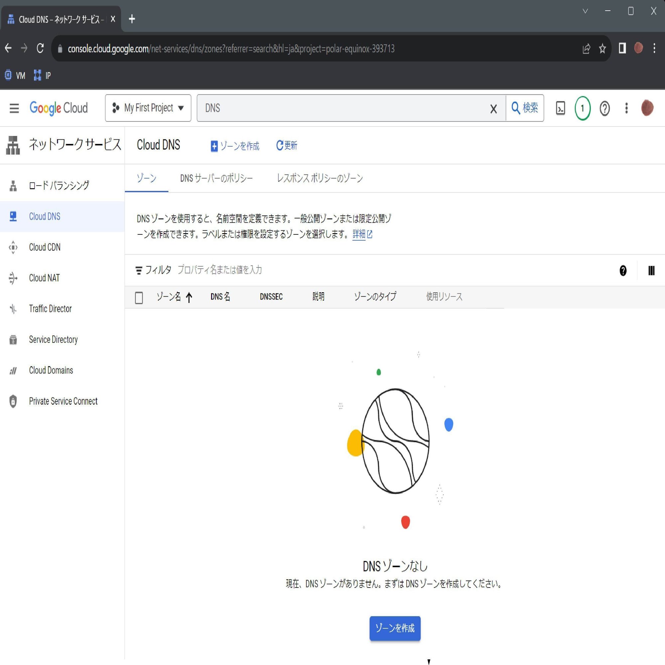This screenshot has height=665, width=665.
Task: Switch to the DNSサーバーのポリシー tab
Action: click(216, 178)
